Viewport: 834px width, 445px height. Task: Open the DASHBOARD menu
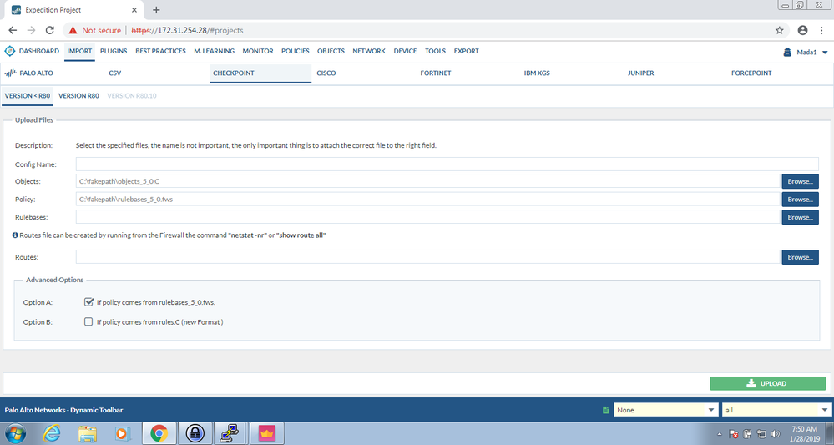39,51
